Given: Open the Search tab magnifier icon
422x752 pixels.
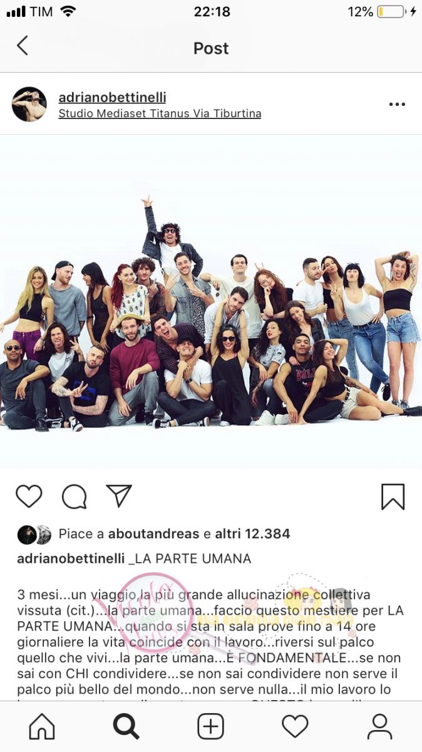Looking at the screenshot, I should point(126,726).
